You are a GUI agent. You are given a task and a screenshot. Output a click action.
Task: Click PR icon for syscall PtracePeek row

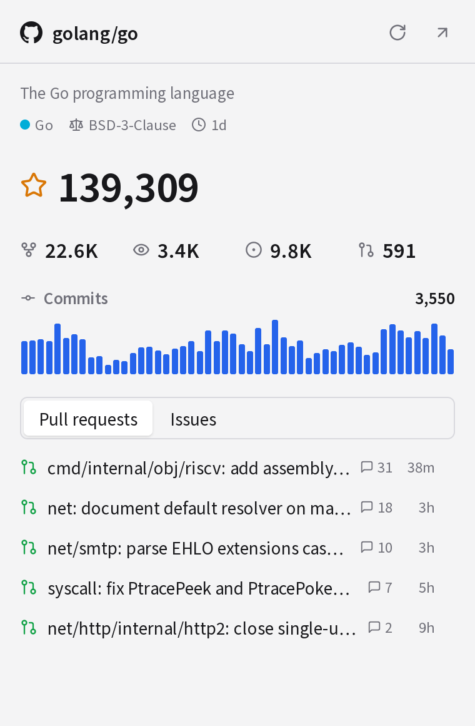coord(29,588)
